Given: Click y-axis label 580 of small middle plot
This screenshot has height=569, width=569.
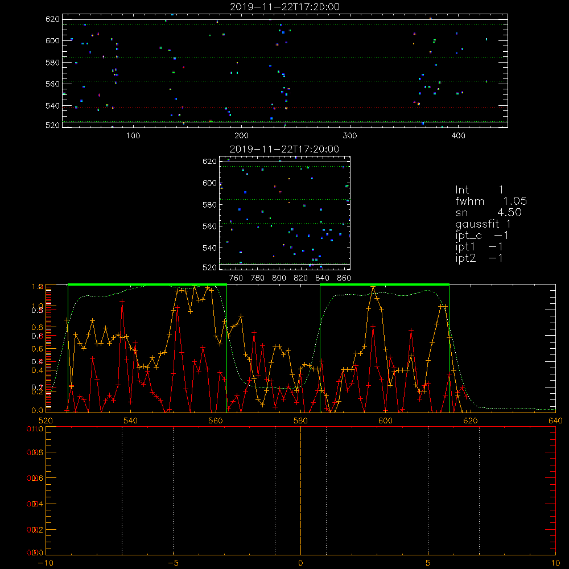Looking at the screenshot, I should click(x=210, y=205).
